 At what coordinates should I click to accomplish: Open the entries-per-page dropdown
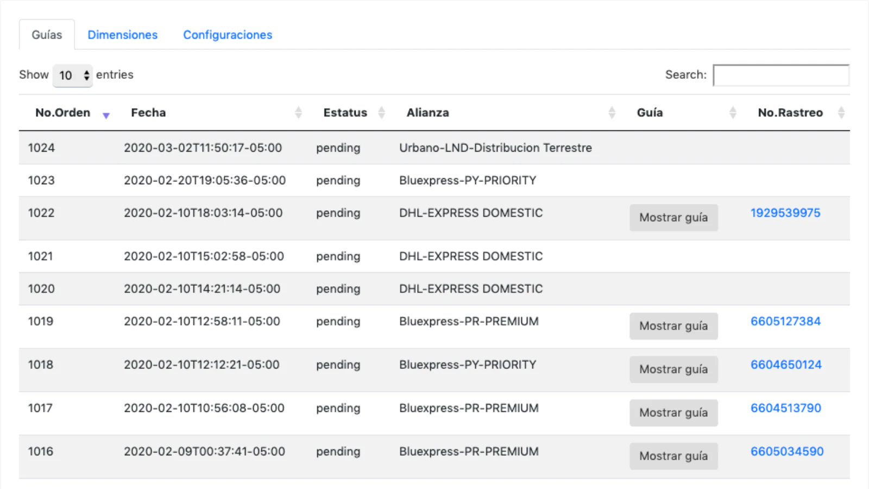tap(73, 76)
